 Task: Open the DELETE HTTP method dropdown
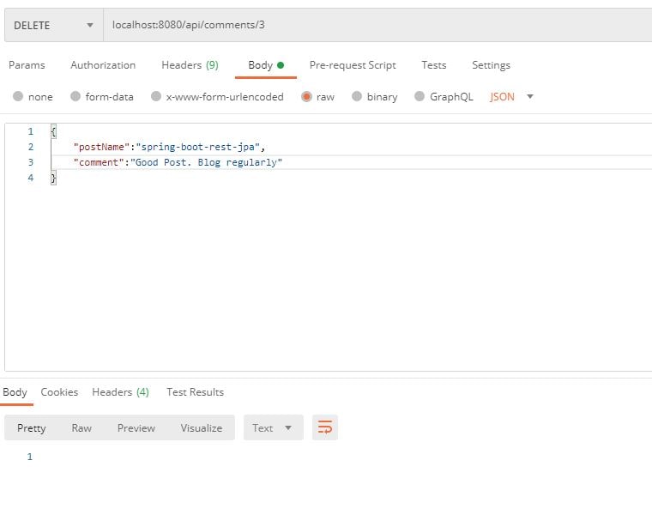coord(54,25)
